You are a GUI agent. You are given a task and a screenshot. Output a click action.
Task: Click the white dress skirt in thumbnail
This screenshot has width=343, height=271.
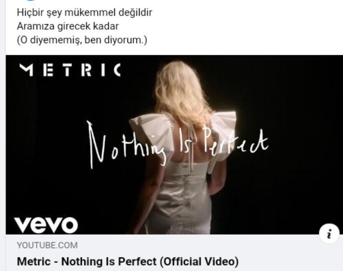tap(180, 204)
